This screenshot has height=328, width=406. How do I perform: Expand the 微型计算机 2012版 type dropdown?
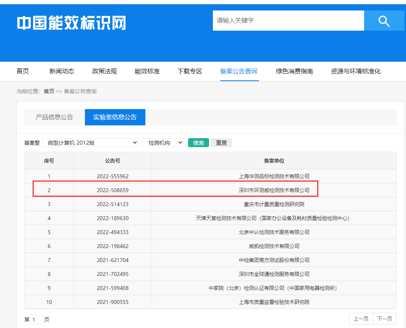pyautogui.click(x=90, y=143)
